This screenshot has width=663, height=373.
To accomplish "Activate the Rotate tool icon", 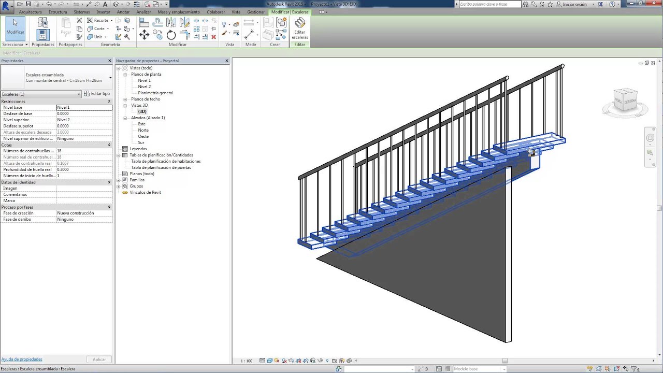I will (x=171, y=35).
